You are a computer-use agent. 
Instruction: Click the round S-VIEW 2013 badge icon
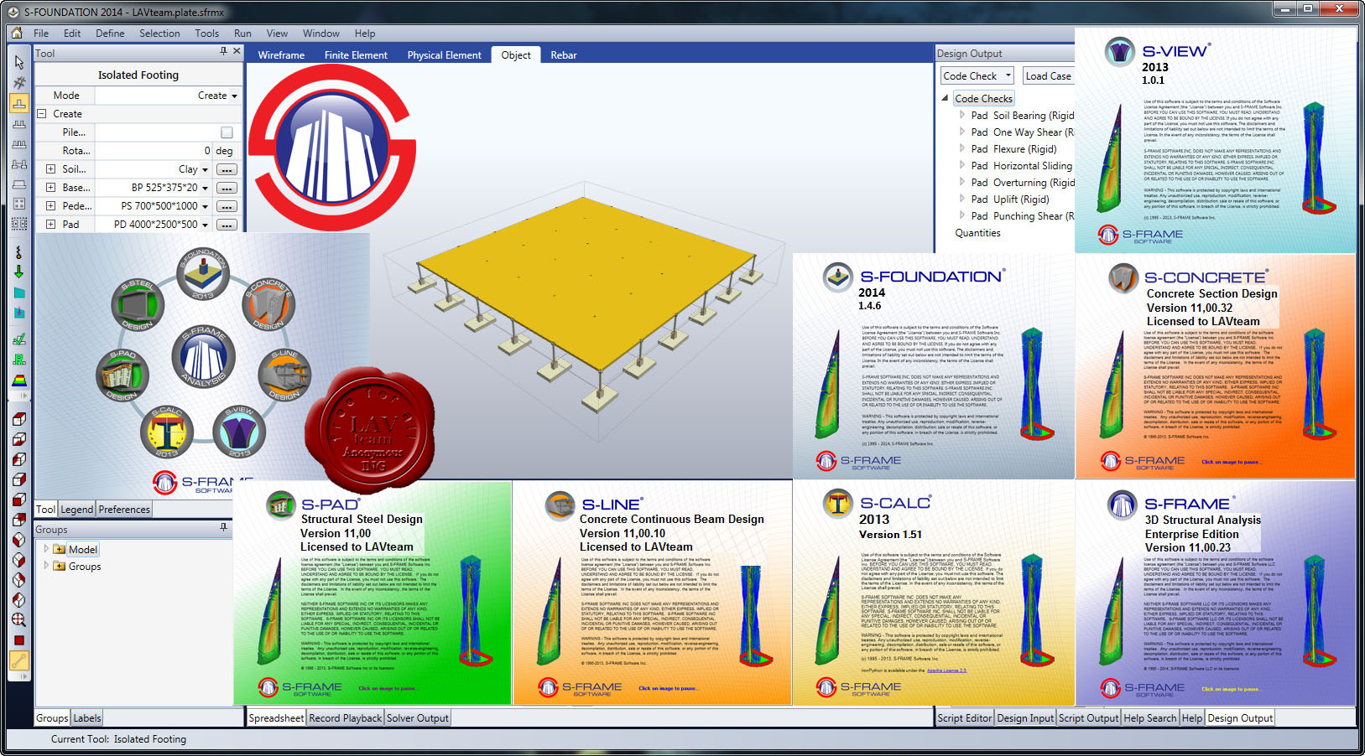[239, 432]
